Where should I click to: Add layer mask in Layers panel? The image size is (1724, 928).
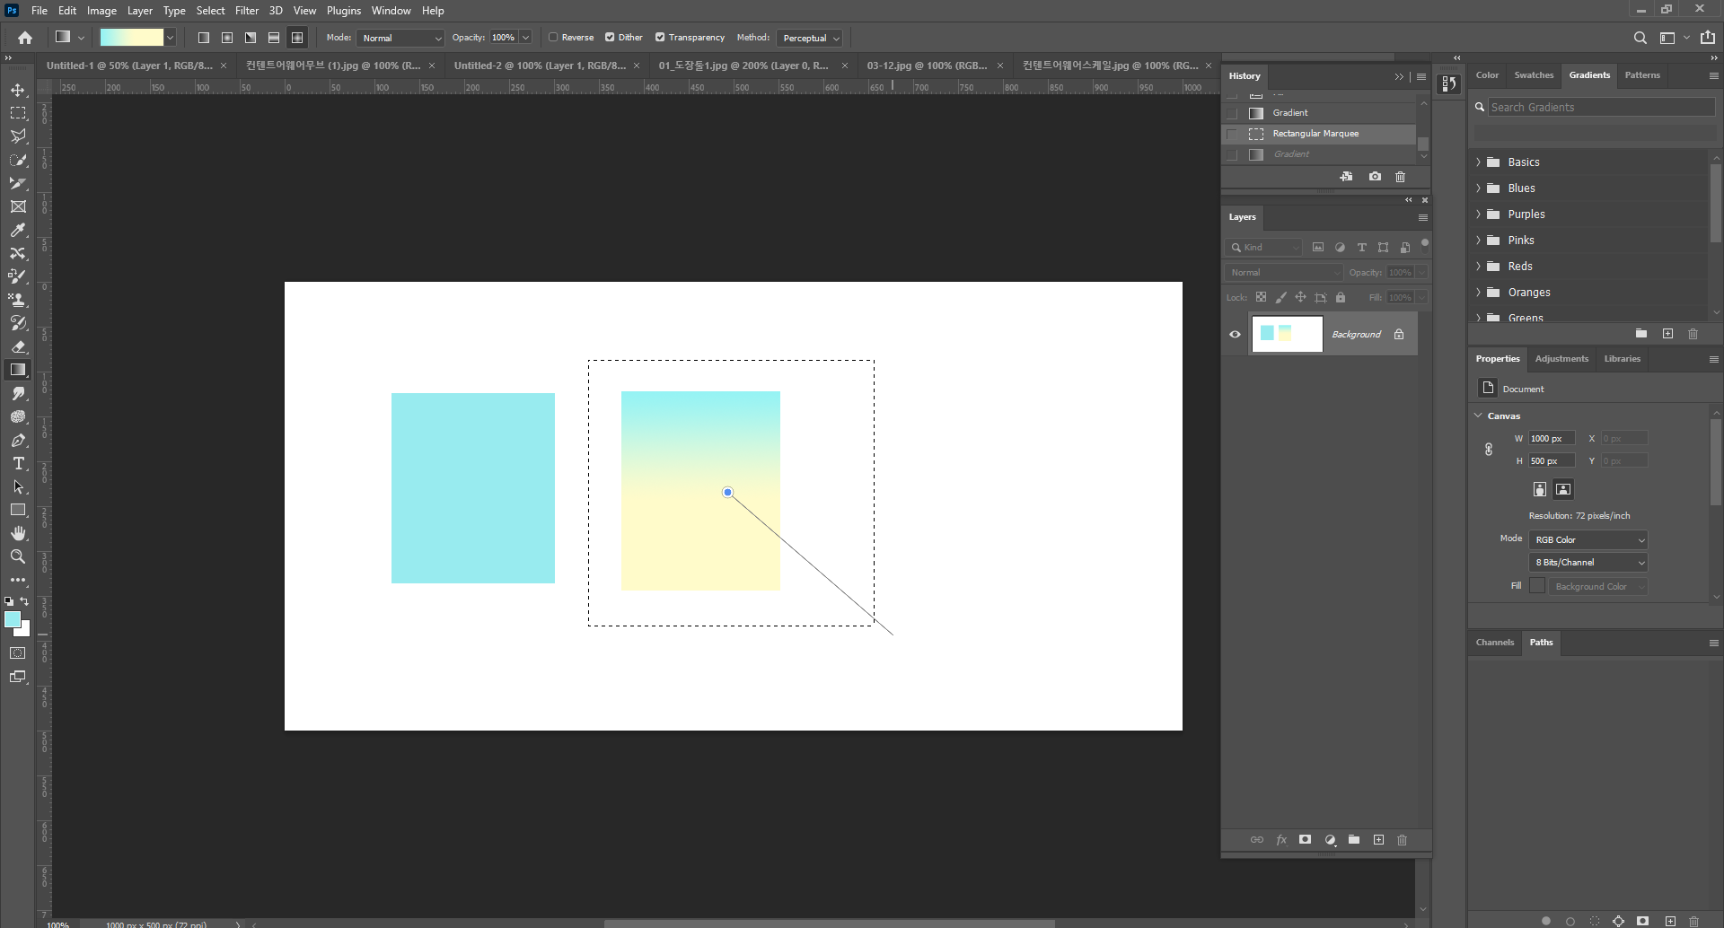(x=1305, y=840)
